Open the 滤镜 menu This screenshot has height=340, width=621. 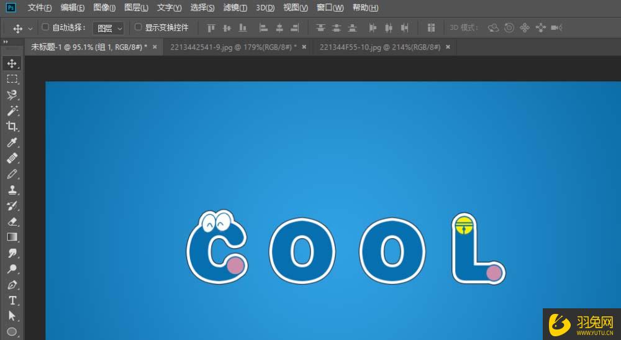pyautogui.click(x=235, y=8)
